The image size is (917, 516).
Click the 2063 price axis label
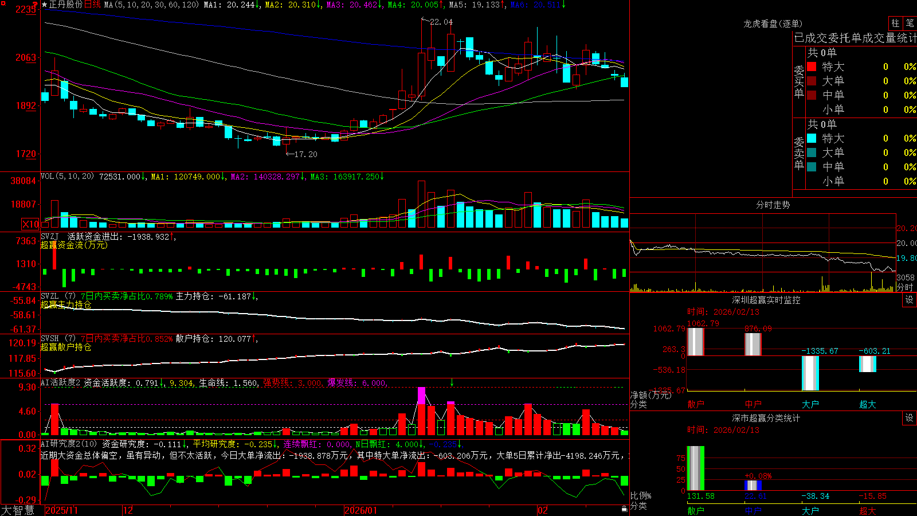[26, 57]
